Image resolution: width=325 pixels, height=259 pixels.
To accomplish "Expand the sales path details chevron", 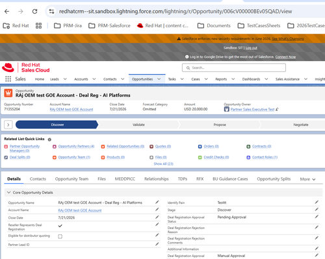I will tap(8, 125).
